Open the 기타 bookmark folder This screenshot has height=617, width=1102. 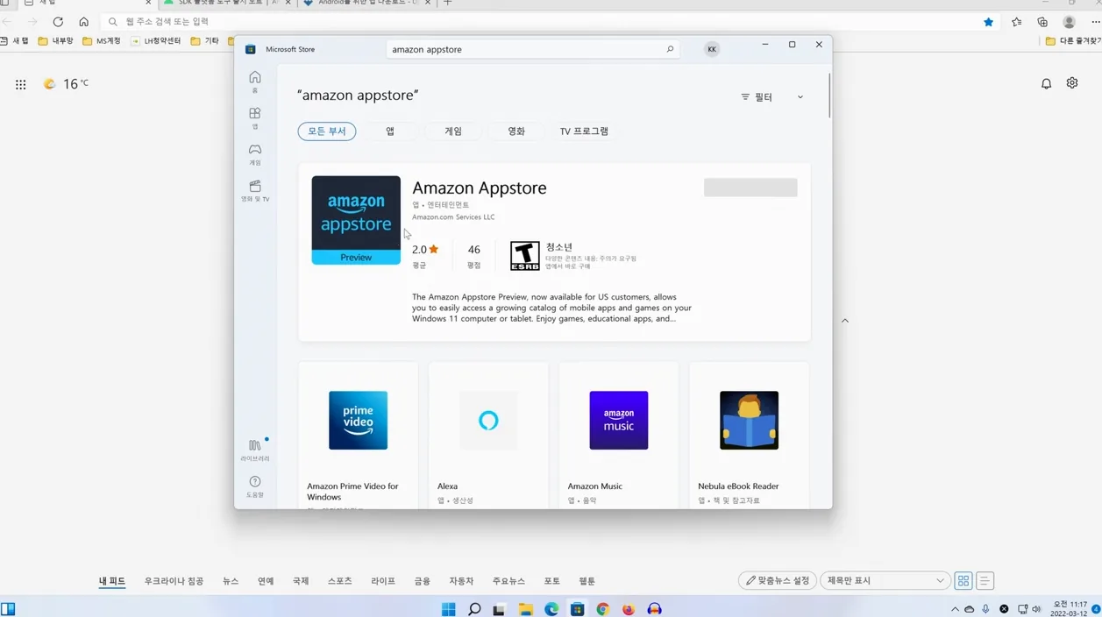(204, 41)
